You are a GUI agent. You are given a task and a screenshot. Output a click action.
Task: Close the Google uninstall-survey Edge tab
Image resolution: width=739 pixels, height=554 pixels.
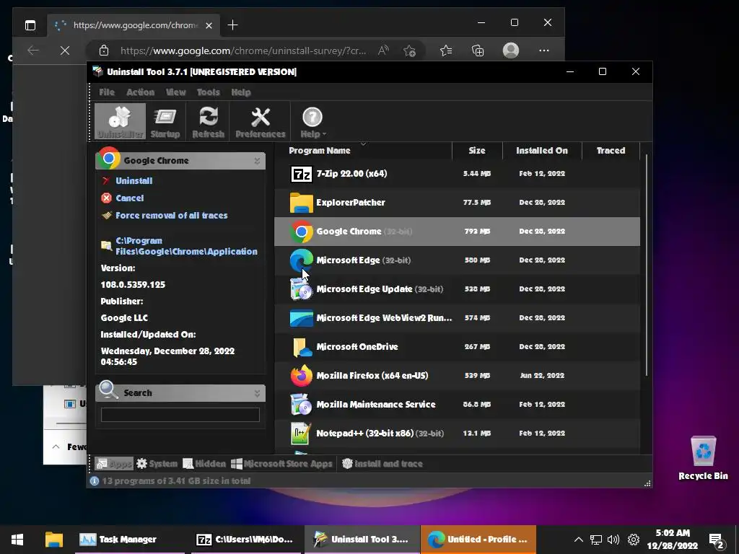(209, 25)
